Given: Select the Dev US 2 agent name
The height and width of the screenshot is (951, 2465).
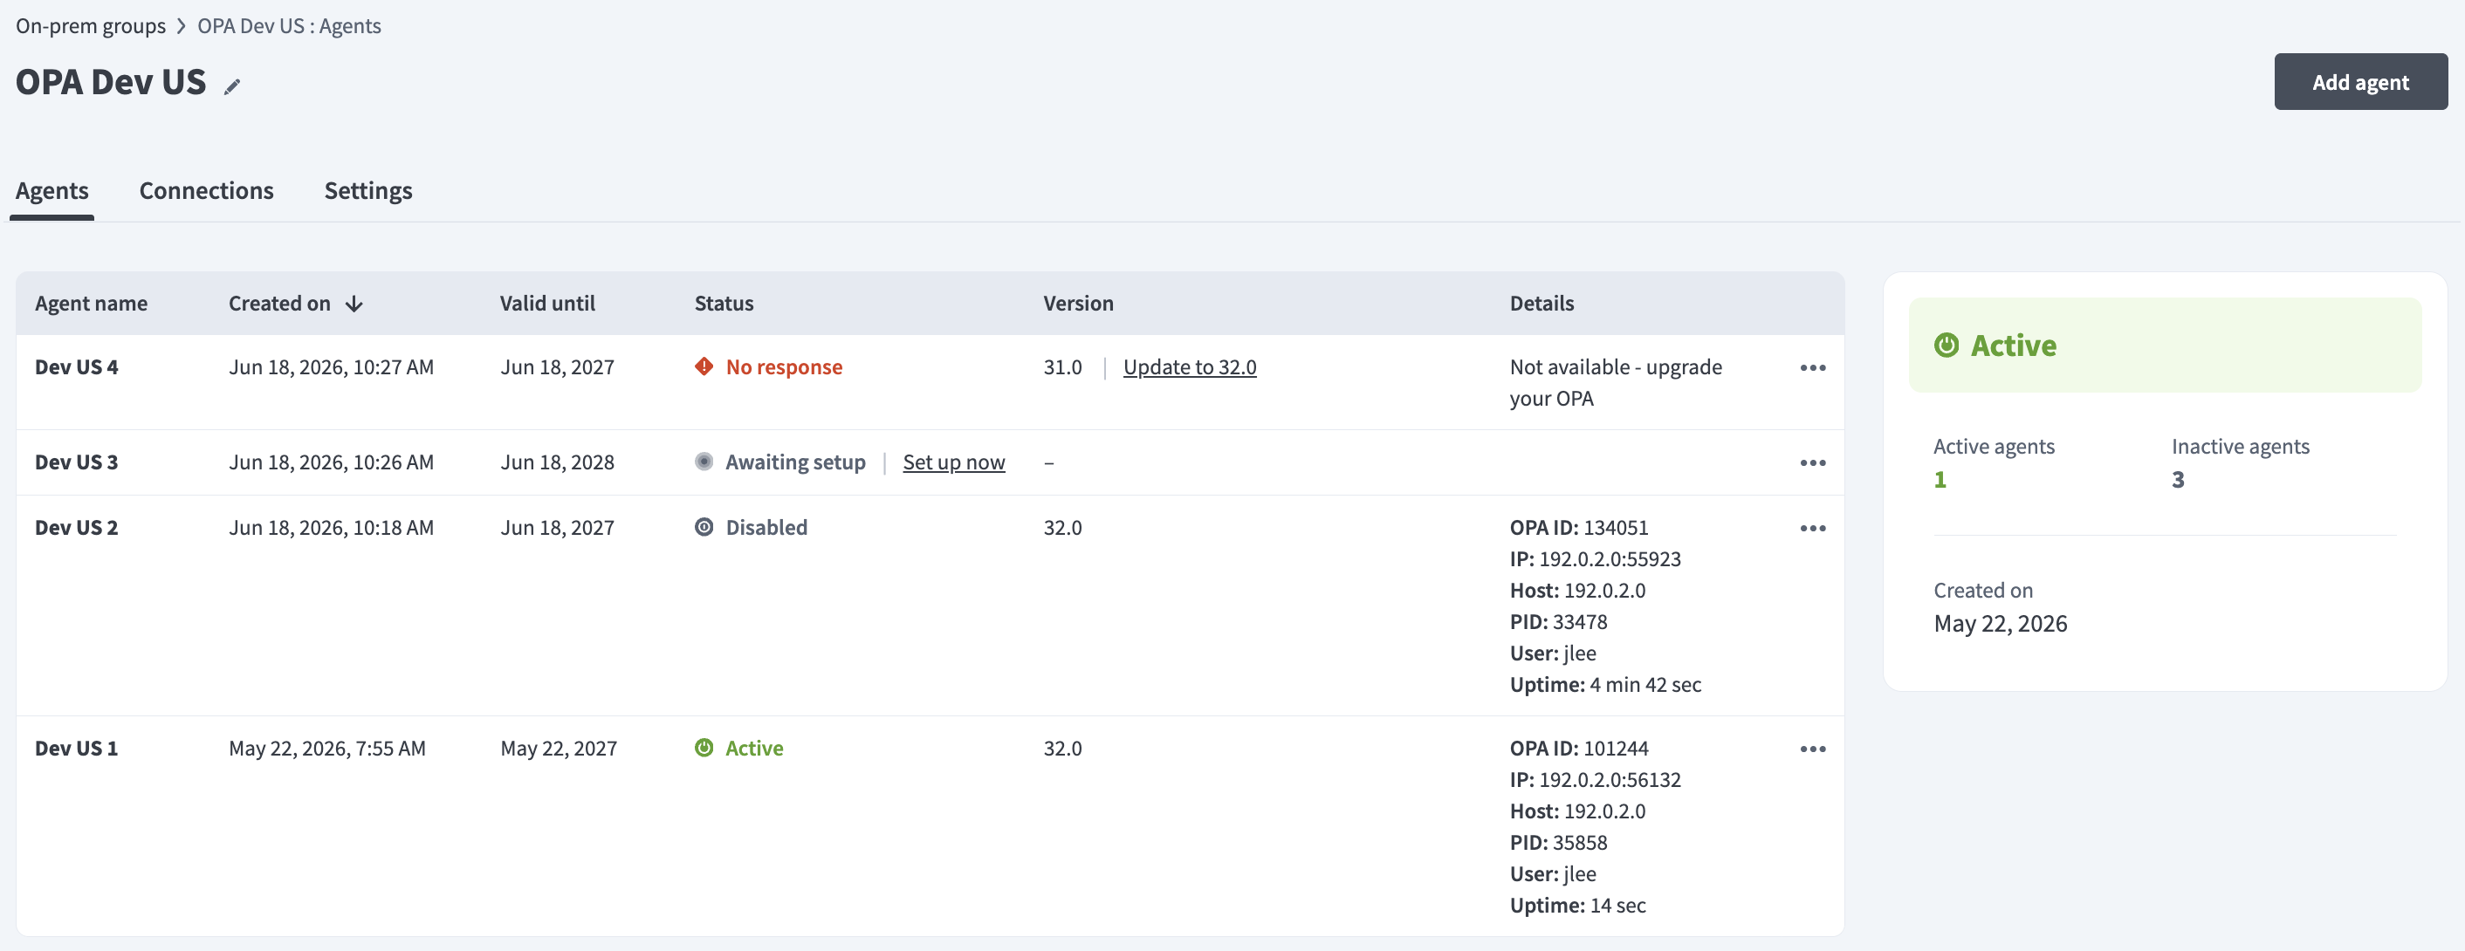Looking at the screenshot, I should point(77,527).
